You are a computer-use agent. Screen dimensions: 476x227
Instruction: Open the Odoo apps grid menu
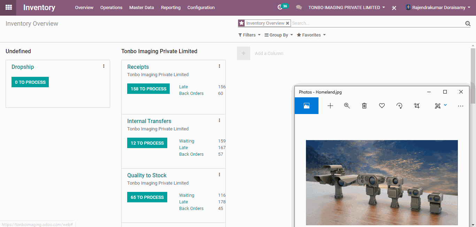9,7
